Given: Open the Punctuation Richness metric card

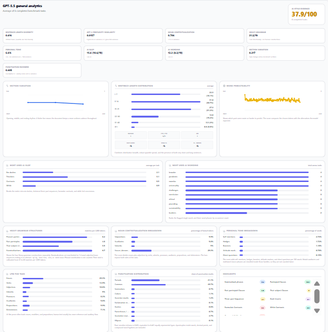Looking at the screenshot, I should coord(42,70).
